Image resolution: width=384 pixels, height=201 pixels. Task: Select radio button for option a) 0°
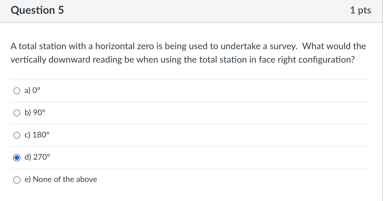(x=17, y=91)
